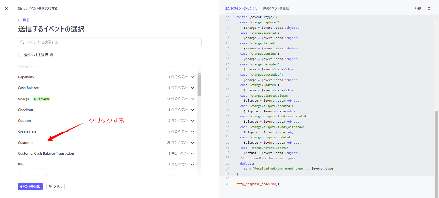The width and height of the screenshot is (439, 198).
Task: Expand the Charge events chevron
Action: point(193,99)
